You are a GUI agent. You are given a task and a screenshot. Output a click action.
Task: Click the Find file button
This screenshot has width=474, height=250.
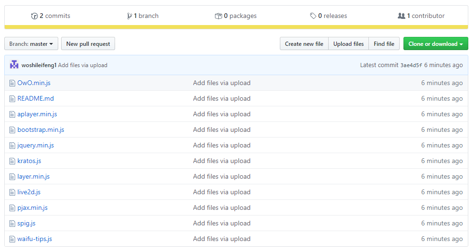pyautogui.click(x=384, y=44)
